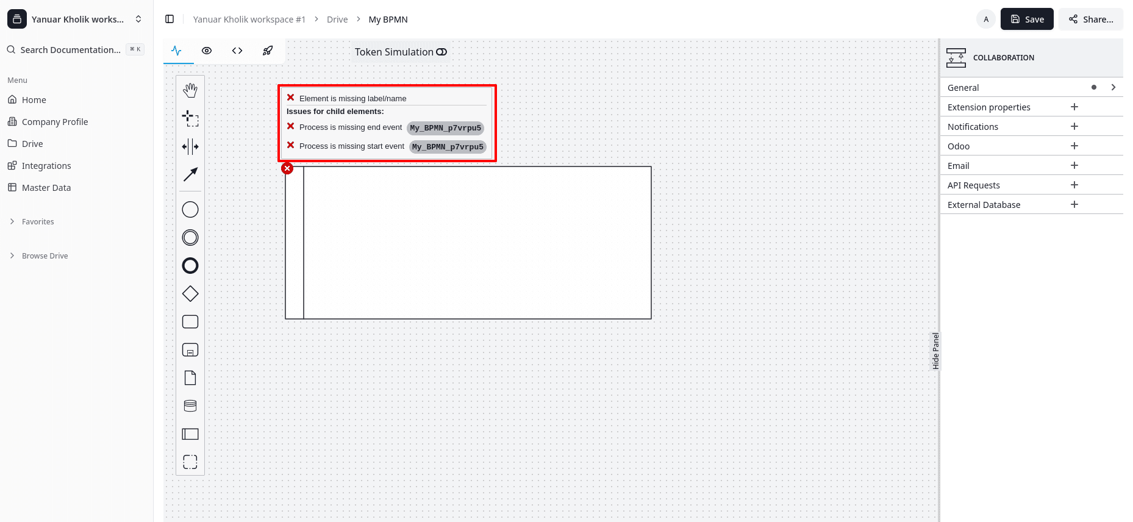Insert a Data Store Reference
Viewport: 1133px width, 522px height.
[190, 406]
